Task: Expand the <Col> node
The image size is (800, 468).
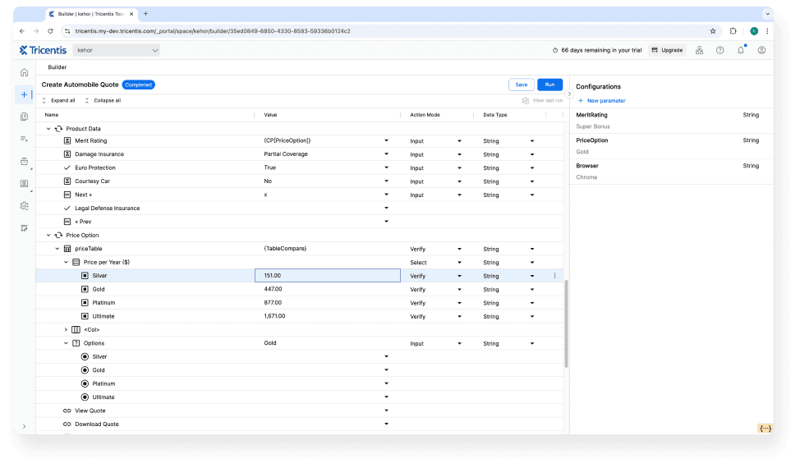Action: tap(66, 330)
